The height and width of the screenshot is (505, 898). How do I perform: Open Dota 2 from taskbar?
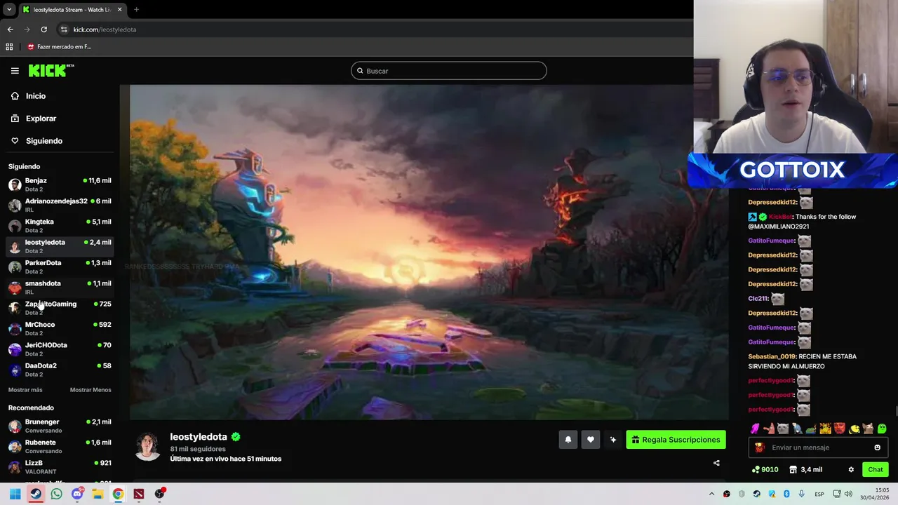point(139,494)
